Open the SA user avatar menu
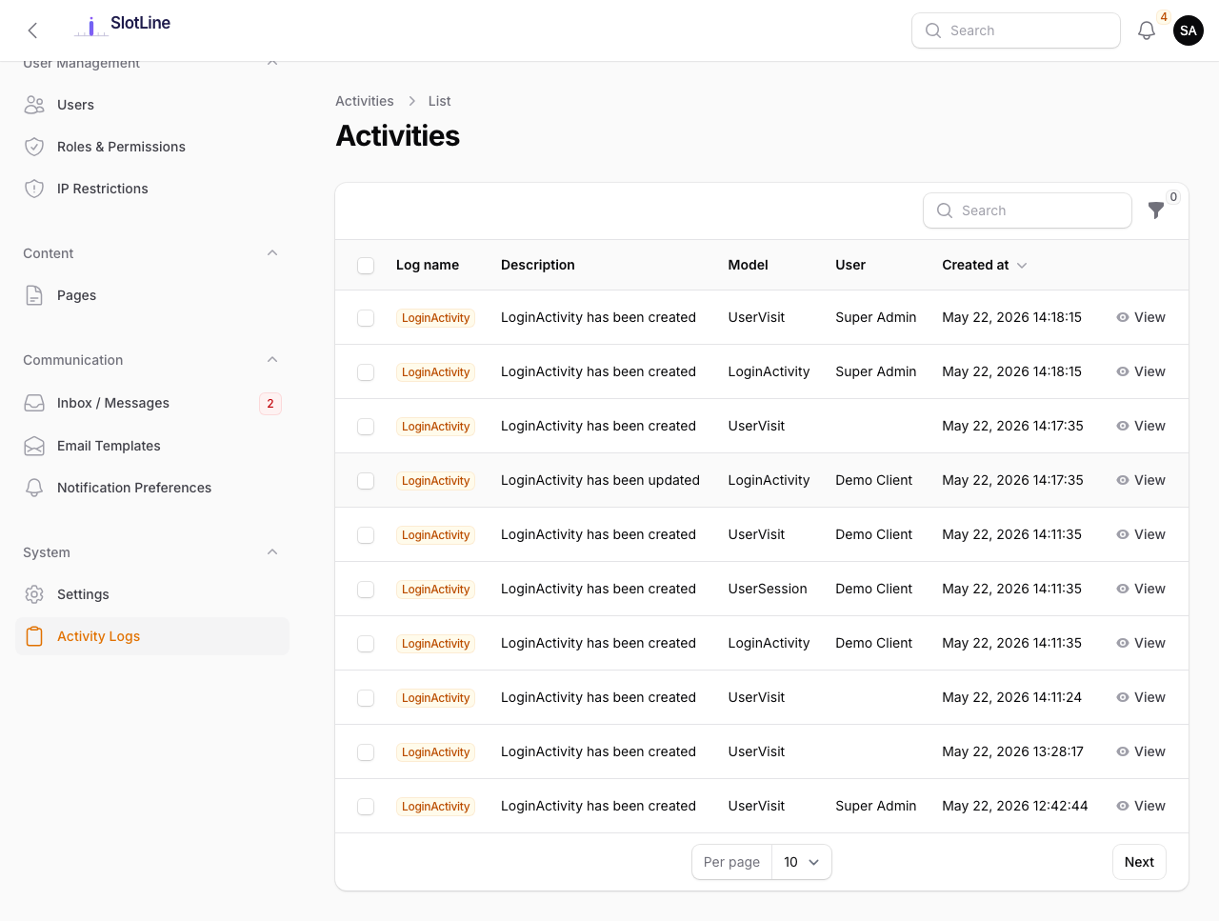Viewport: 1219px width, 921px height. [1189, 30]
